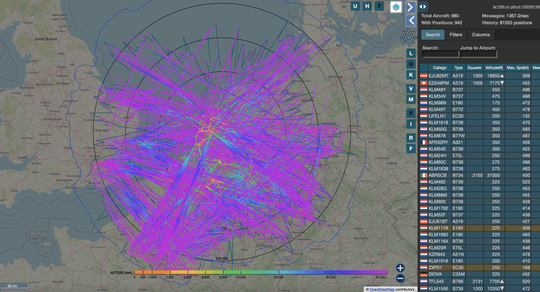Select aircraft row DIOVA
The width and height of the screenshot is (540, 292).
click(480, 274)
